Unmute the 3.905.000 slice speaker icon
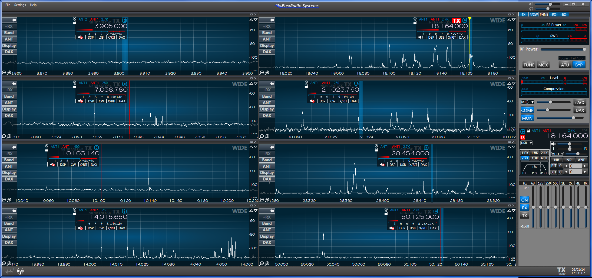This screenshot has width=592, height=278. coord(80,38)
